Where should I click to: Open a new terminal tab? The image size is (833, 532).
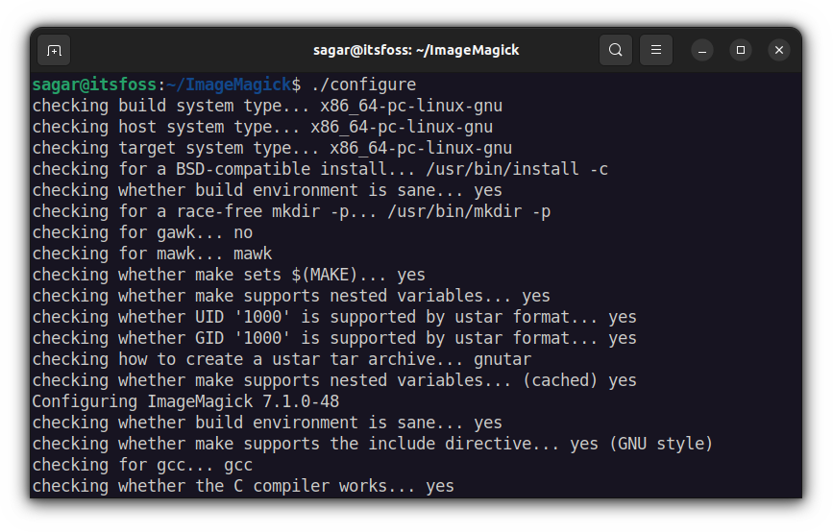pos(54,50)
